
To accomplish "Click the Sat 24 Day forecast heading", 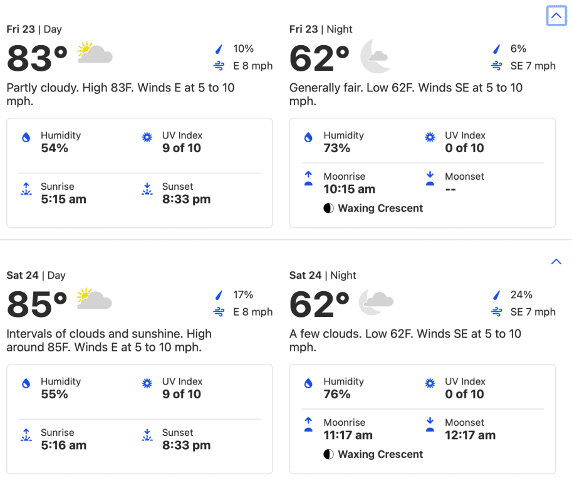I will point(36,275).
